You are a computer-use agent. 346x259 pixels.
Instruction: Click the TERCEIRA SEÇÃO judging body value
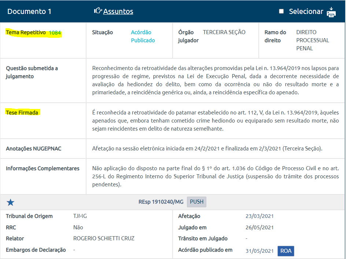coord(224,32)
